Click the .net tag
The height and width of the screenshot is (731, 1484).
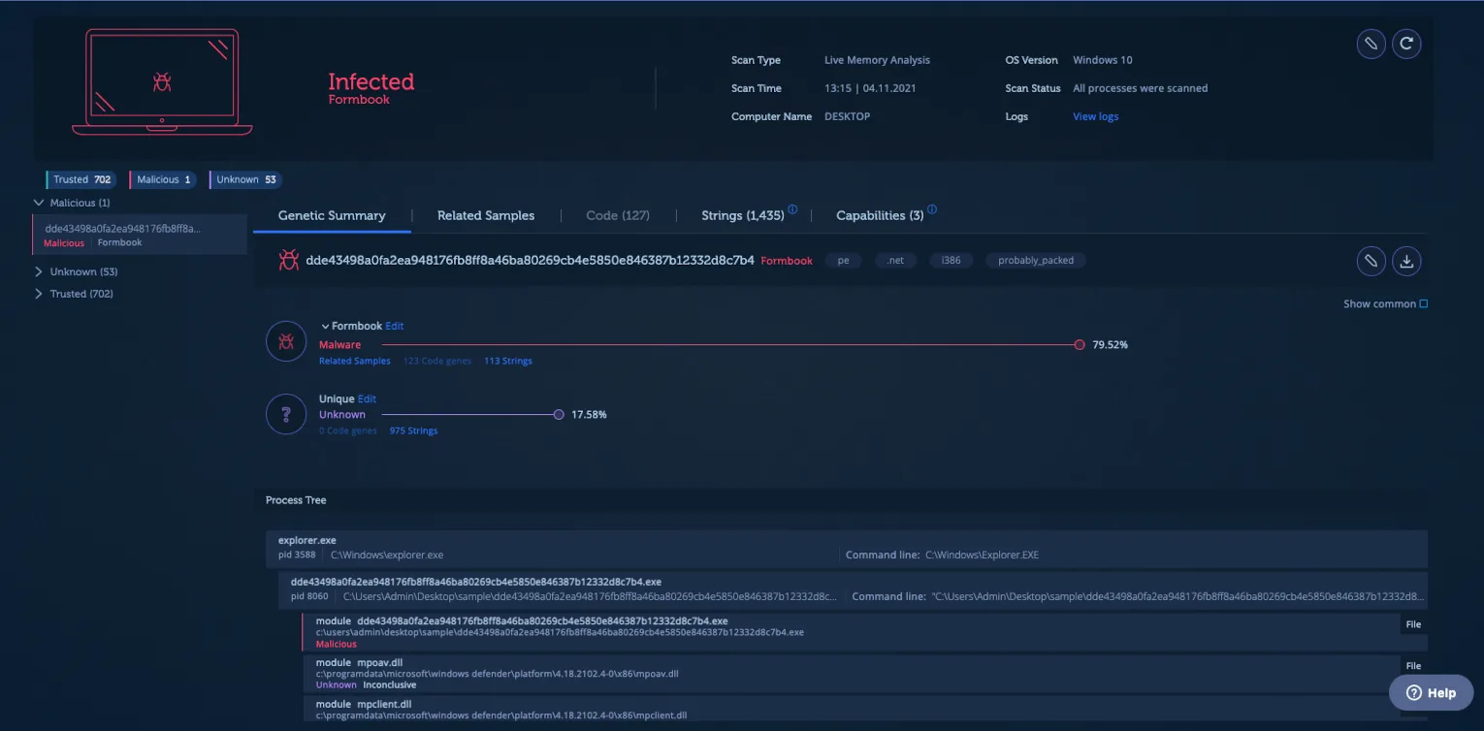(895, 261)
